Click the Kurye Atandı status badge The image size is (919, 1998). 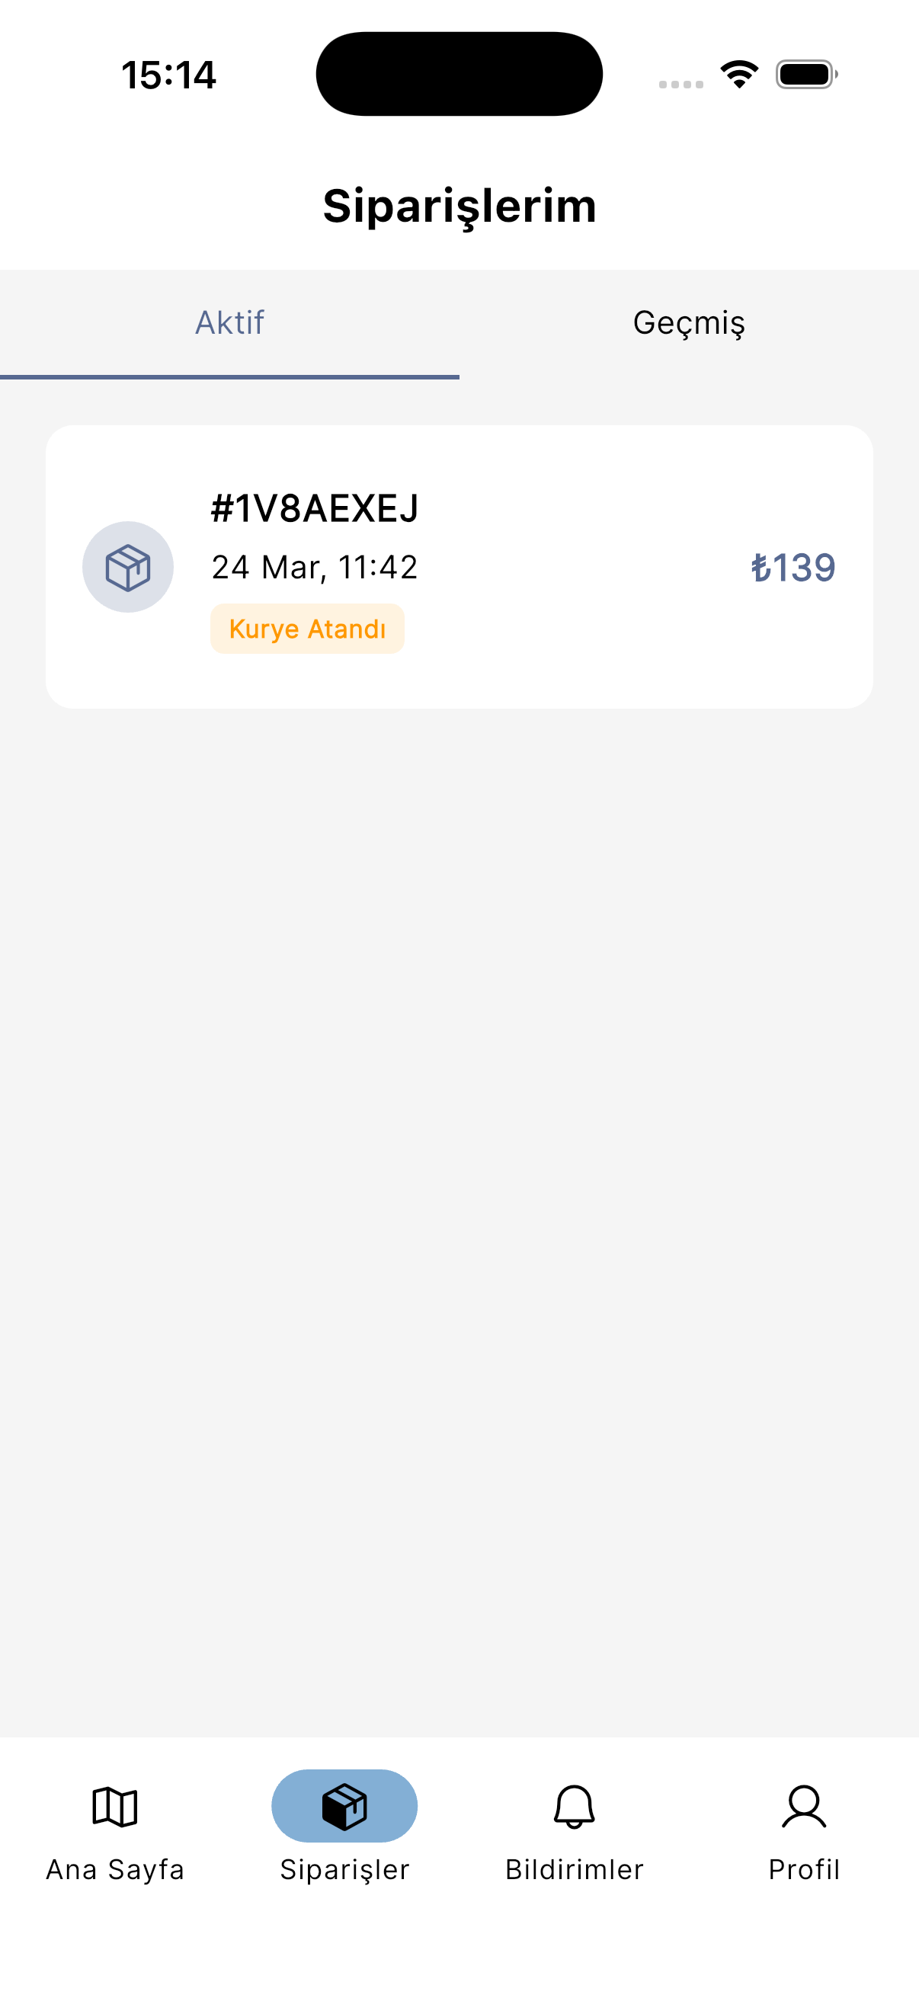[307, 629]
